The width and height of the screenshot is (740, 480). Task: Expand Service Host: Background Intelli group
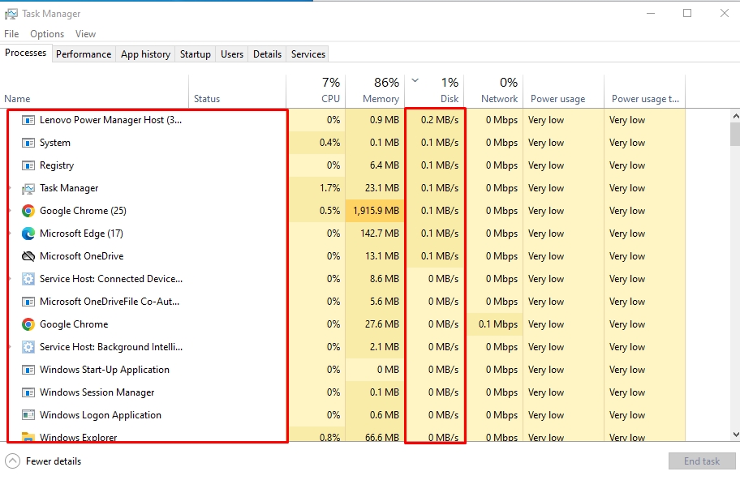pos(10,347)
